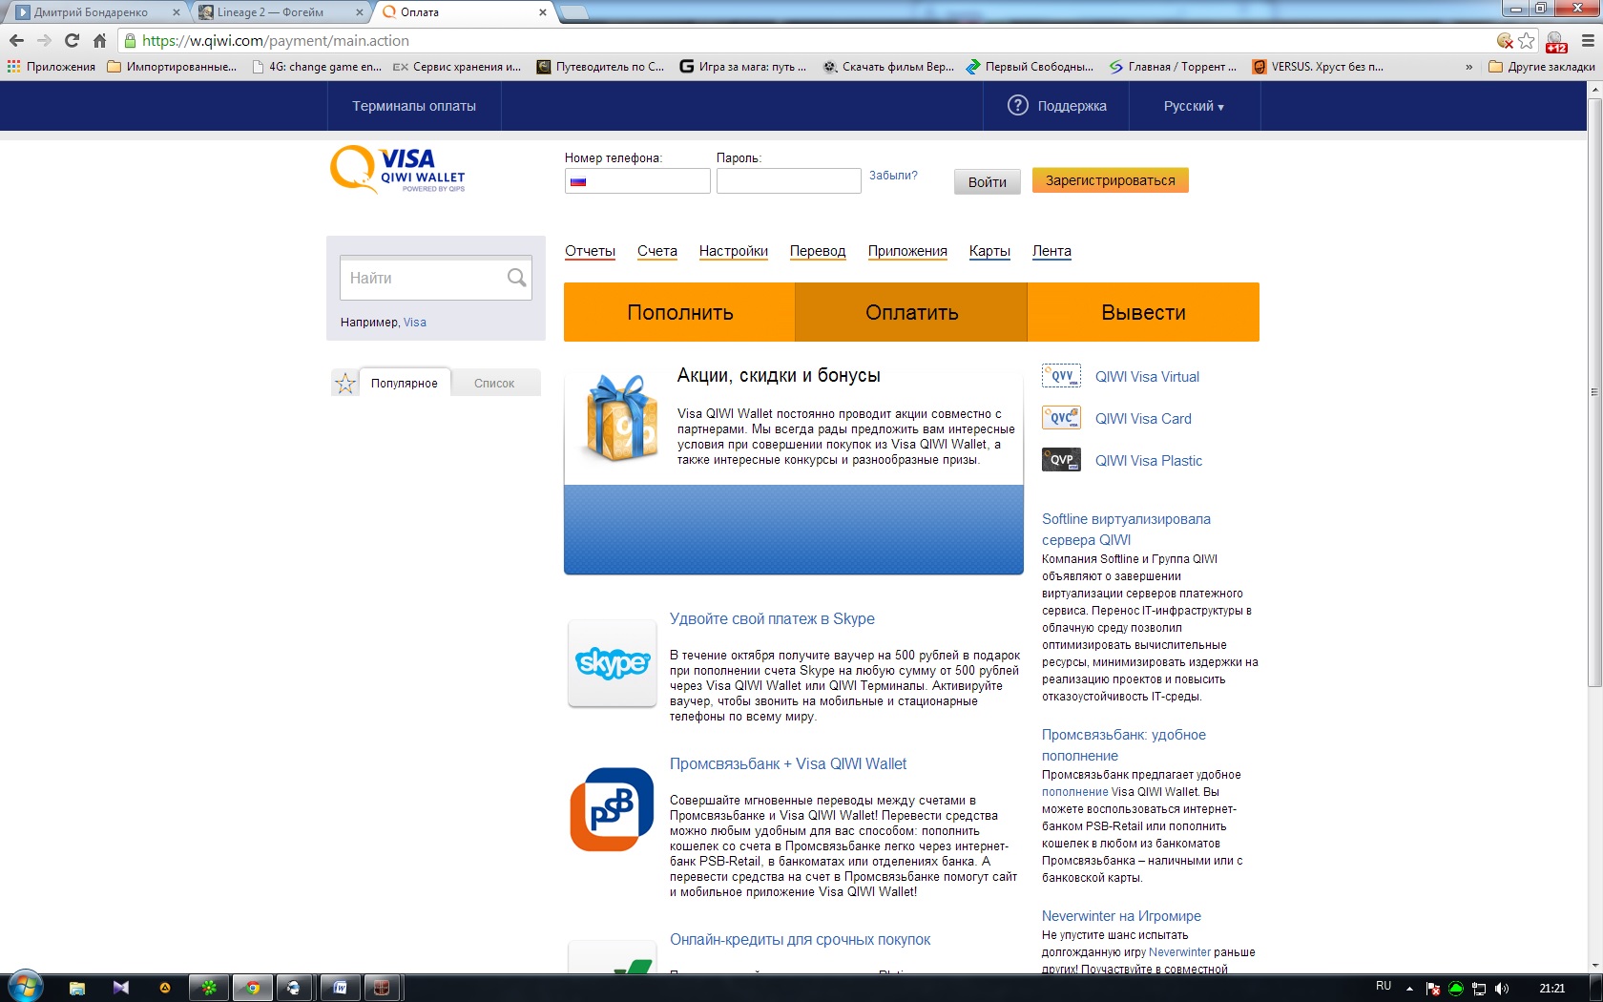This screenshot has height=1002, width=1603.
Task: Reload the page with the refresh icon
Action: coord(72,41)
